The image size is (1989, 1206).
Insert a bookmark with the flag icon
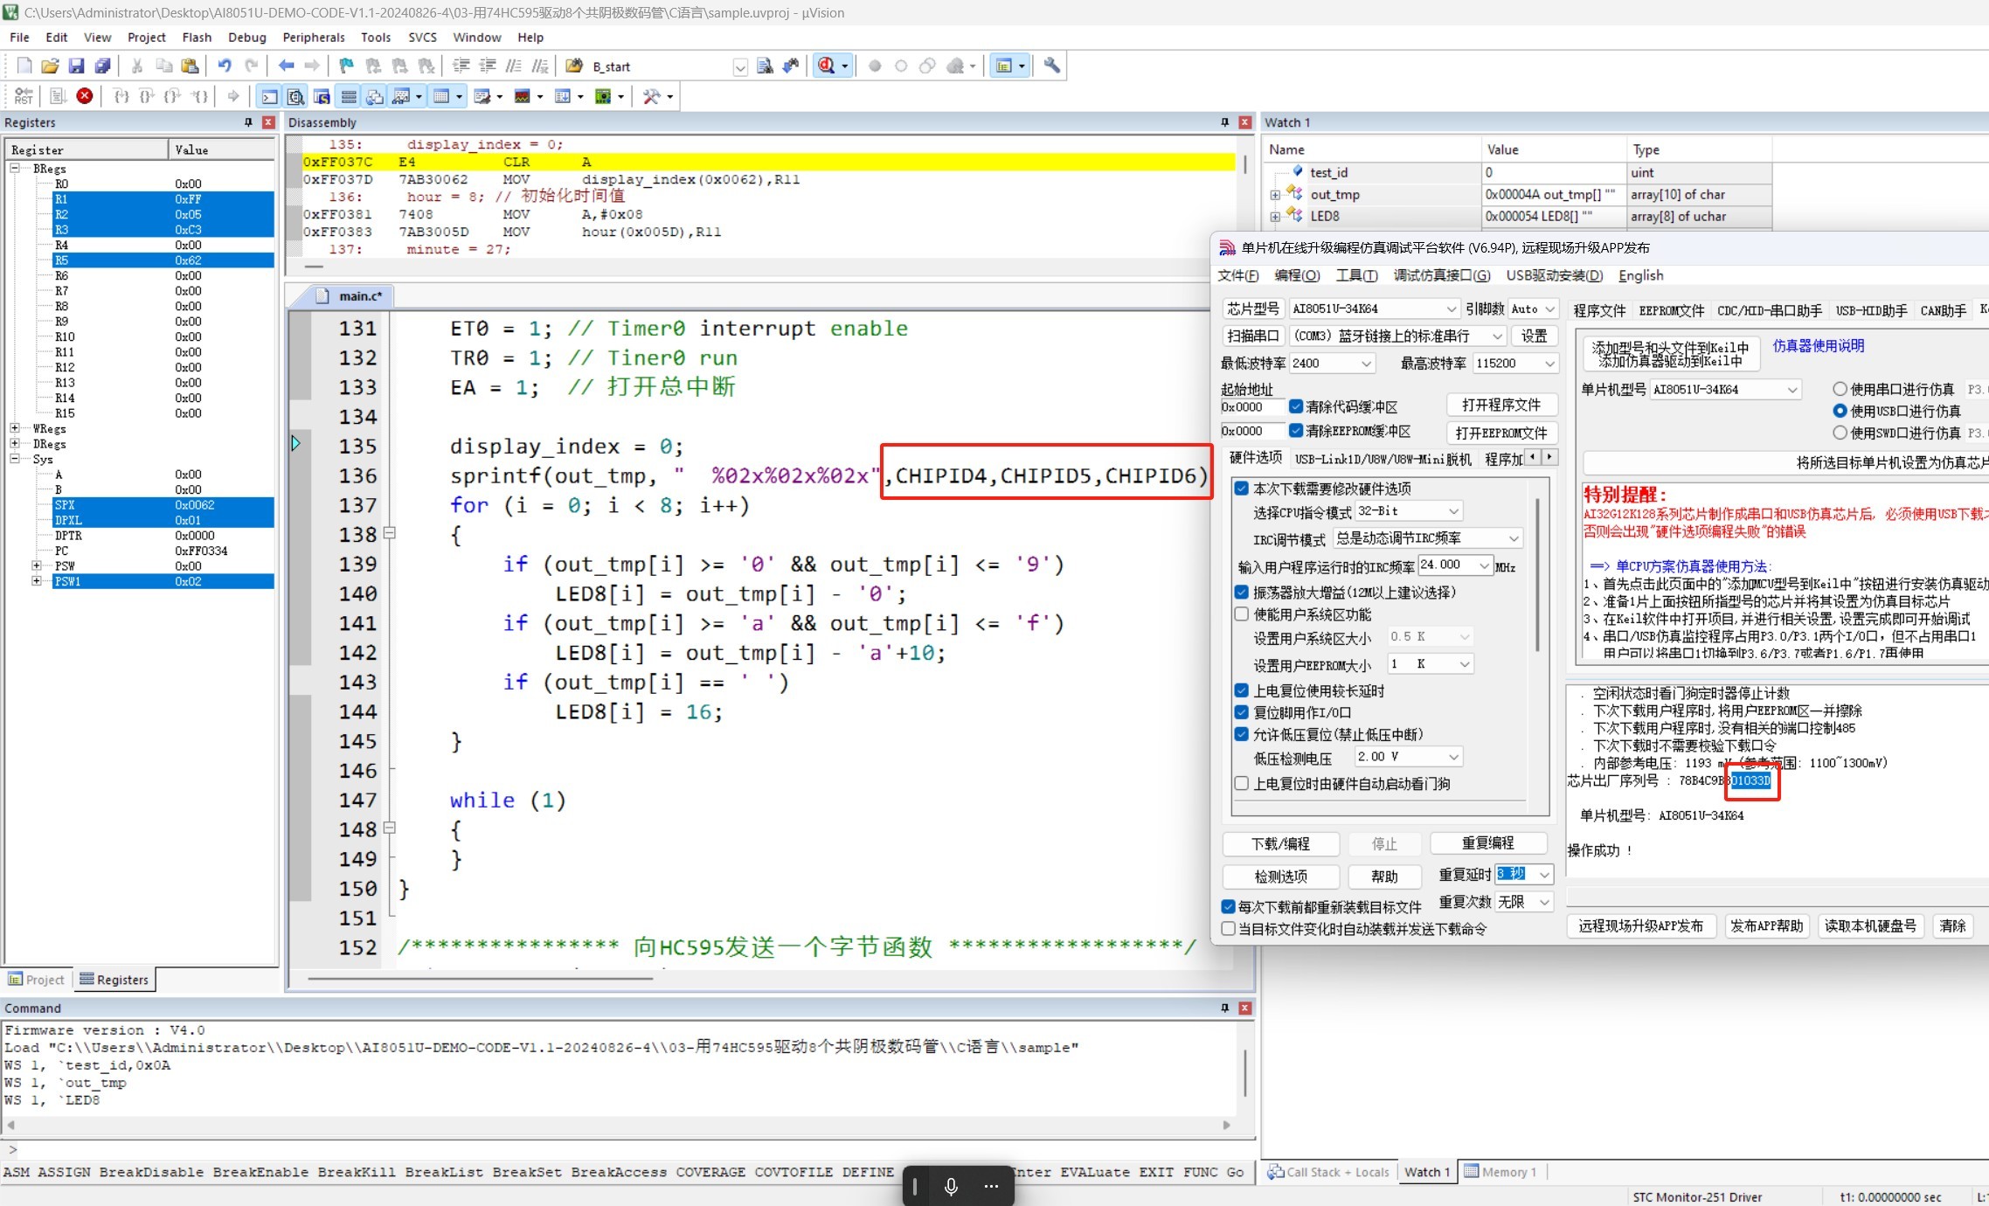[x=346, y=66]
